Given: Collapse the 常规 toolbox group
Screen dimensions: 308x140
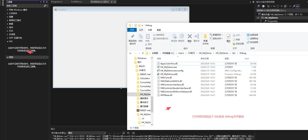Looking at the screenshot, I should coord(7,57).
